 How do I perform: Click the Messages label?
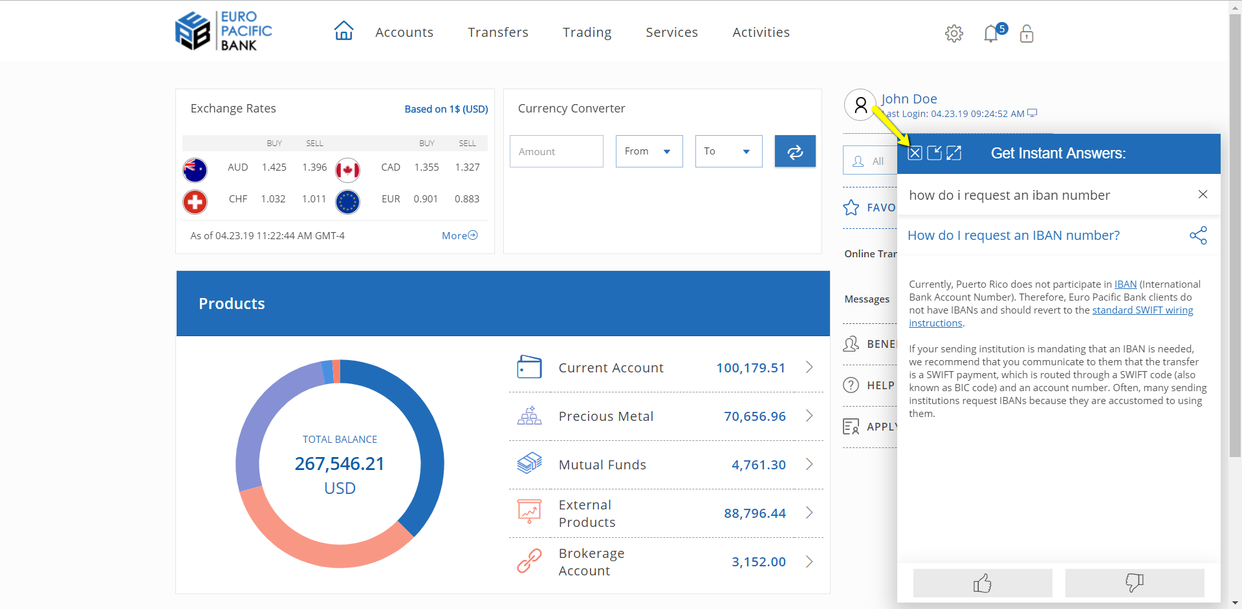tap(867, 299)
